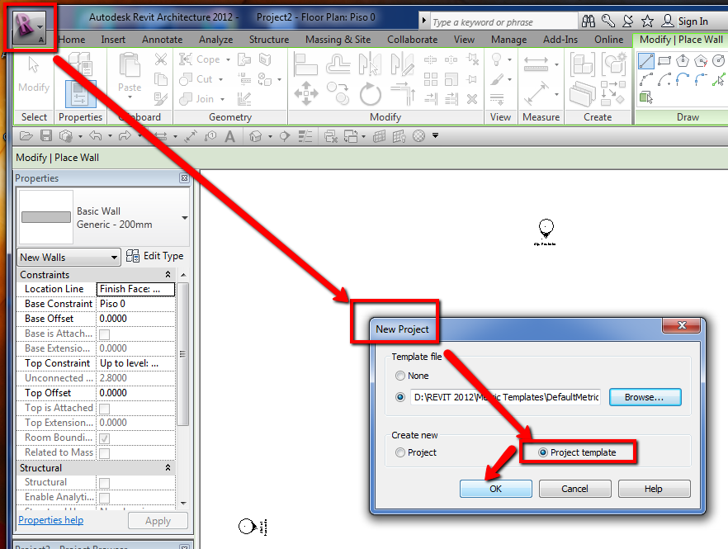
Task: Click the Open folder quick access icon
Action: point(26,136)
